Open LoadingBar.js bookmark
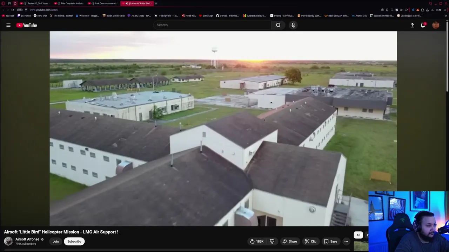Image resolution: width=449 pixels, height=252 pixels. click(x=409, y=16)
